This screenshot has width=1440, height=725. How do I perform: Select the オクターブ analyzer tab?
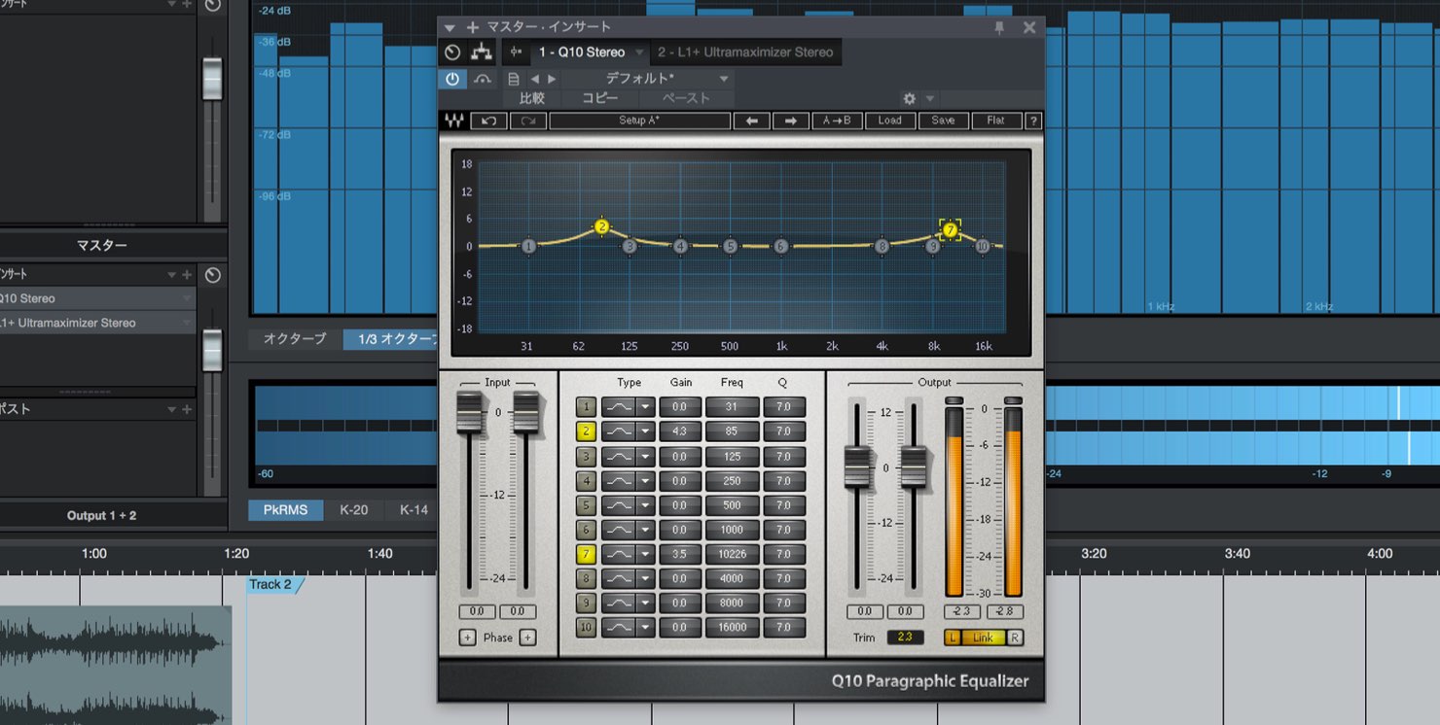pyautogui.click(x=295, y=339)
